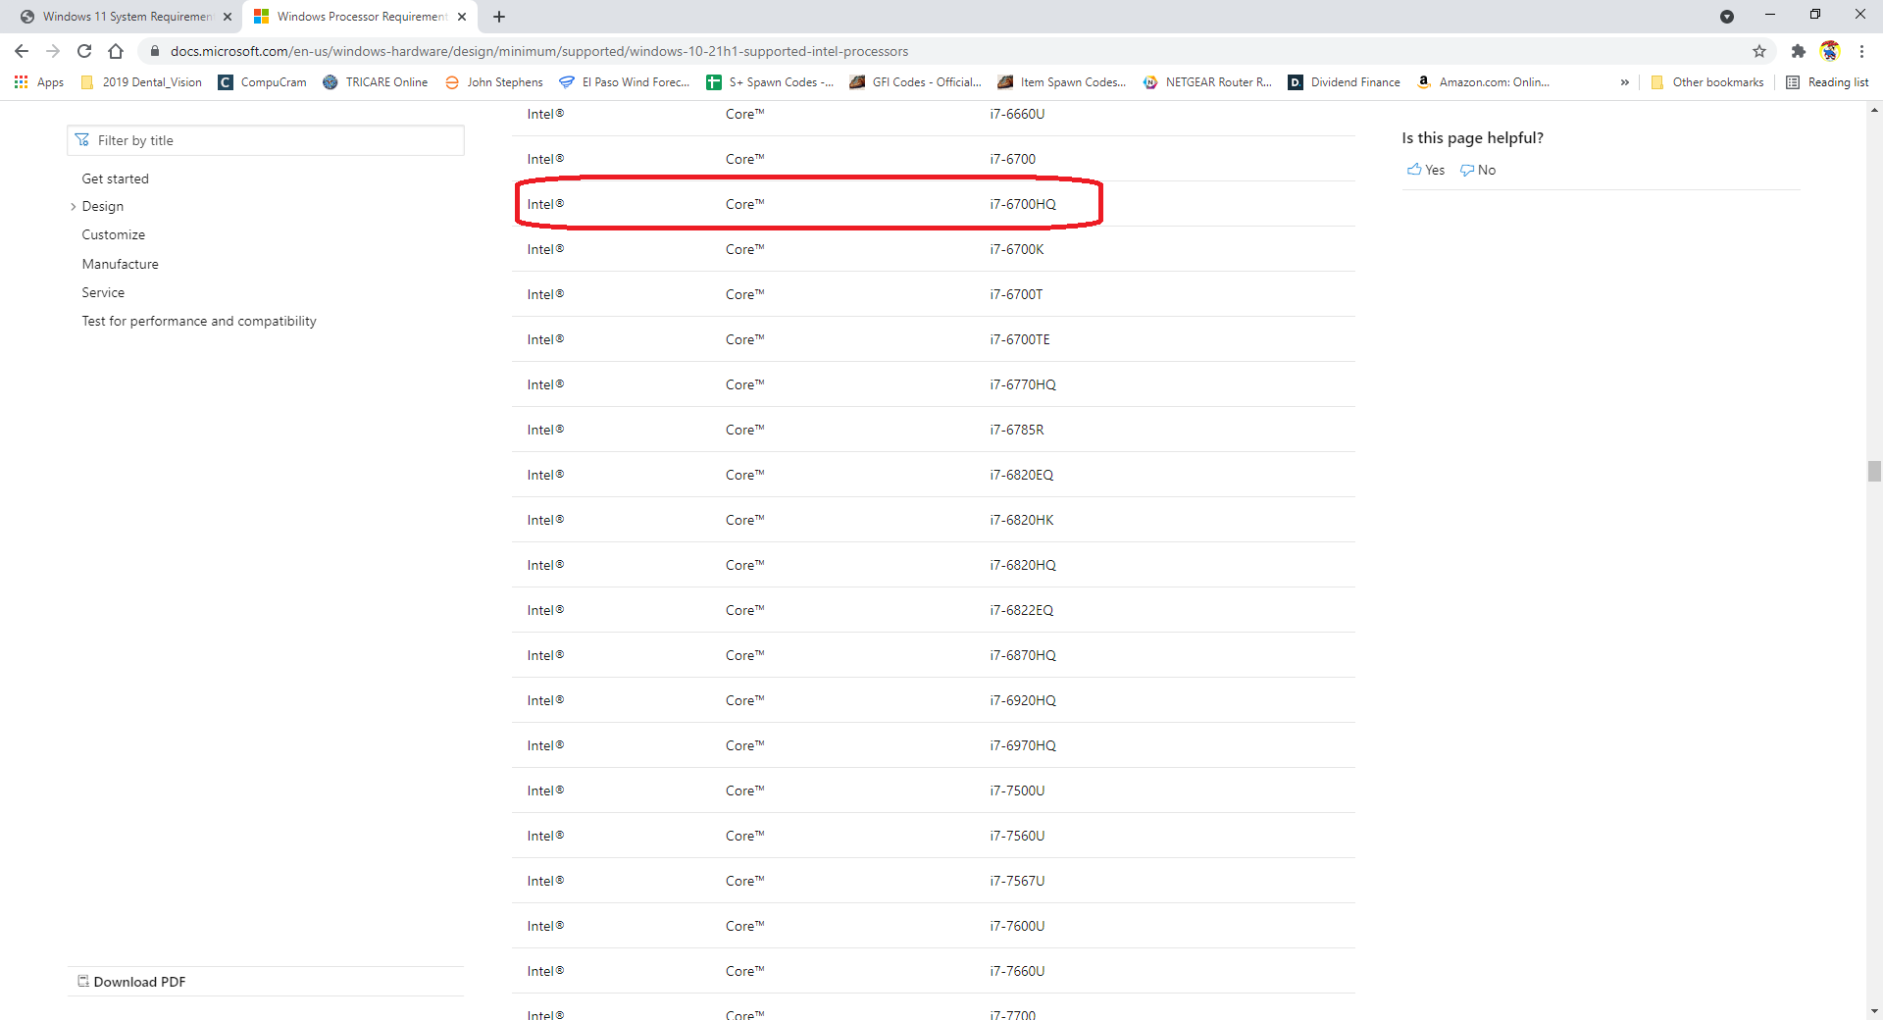Open Test for performance and compatibility
1883x1020 pixels.
coord(199,321)
